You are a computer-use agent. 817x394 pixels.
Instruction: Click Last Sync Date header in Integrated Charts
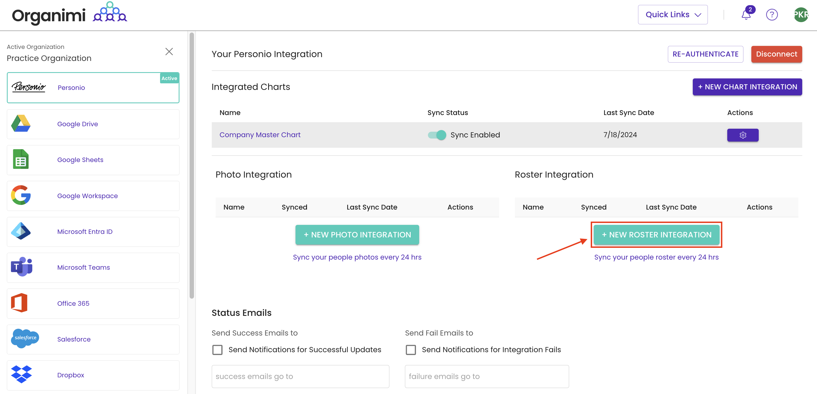click(x=628, y=113)
